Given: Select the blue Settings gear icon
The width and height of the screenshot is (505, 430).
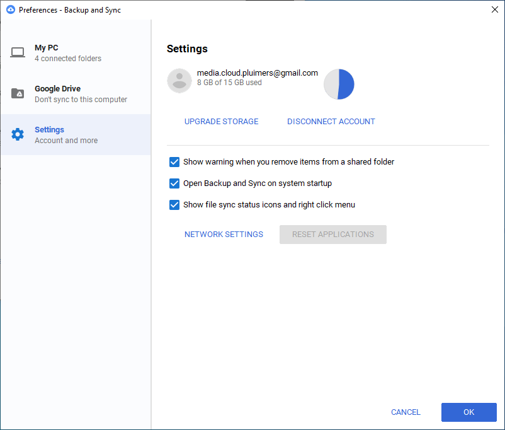Looking at the screenshot, I should [17, 134].
